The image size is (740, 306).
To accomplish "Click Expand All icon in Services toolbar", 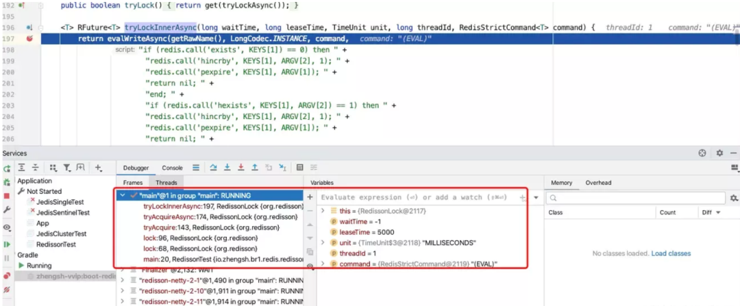I will pyautogui.click(x=22, y=168).
